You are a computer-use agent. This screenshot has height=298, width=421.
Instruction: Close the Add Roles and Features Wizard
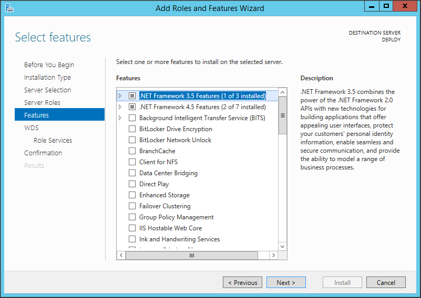pyautogui.click(x=405, y=6)
